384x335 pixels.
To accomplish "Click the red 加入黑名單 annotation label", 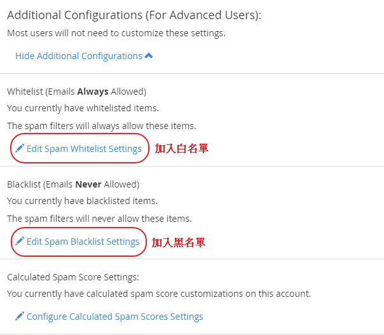I will (x=179, y=242).
